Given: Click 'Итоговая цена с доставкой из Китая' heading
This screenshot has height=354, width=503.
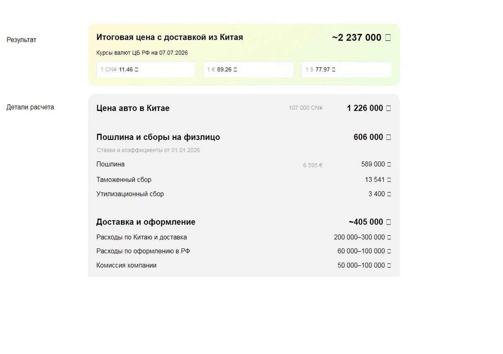Looking at the screenshot, I should coord(170,37).
